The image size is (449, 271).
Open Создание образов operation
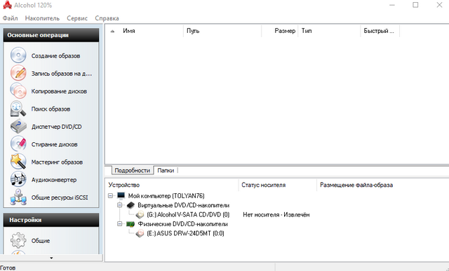[x=55, y=56]
